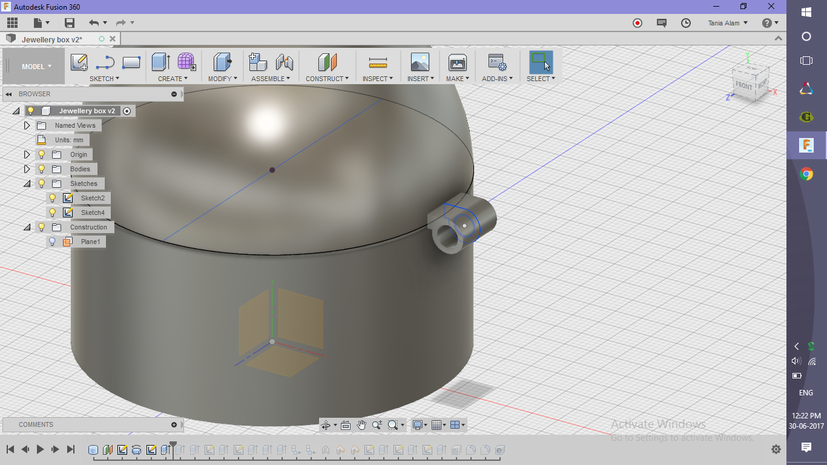Click FRONT face of the ViewCube
Viewport: 827px width, 465px height.
pos(744,85)
